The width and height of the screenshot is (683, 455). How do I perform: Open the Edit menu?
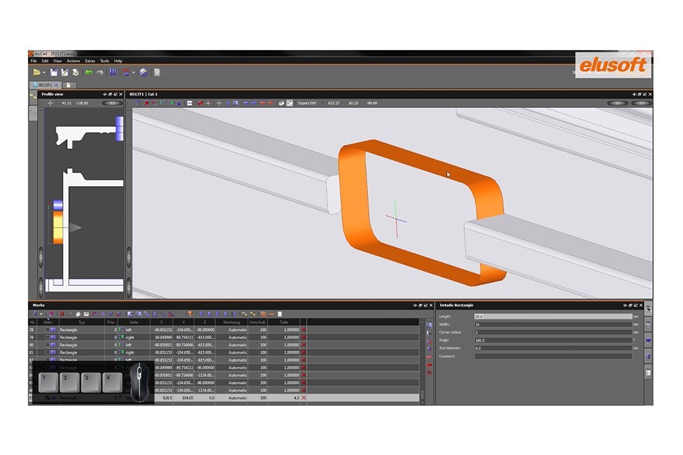[x=45, y=61]
